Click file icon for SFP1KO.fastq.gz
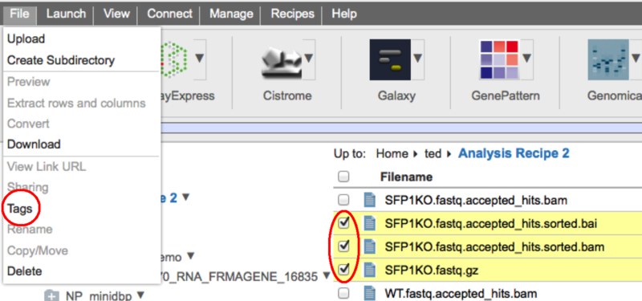Image resolution: width=642 pixels, height=301 pixels. click(370, 270)
